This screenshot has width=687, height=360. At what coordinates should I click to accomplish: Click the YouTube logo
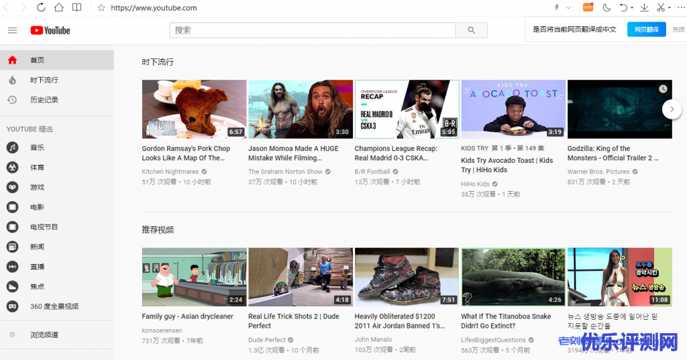50,30
